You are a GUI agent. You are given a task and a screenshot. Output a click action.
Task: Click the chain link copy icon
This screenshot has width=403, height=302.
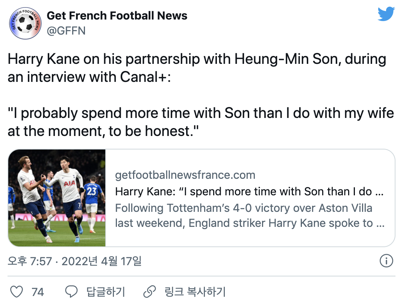150,291
